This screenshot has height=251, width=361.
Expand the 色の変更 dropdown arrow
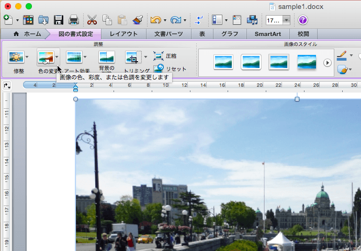(x=57, y=57)
